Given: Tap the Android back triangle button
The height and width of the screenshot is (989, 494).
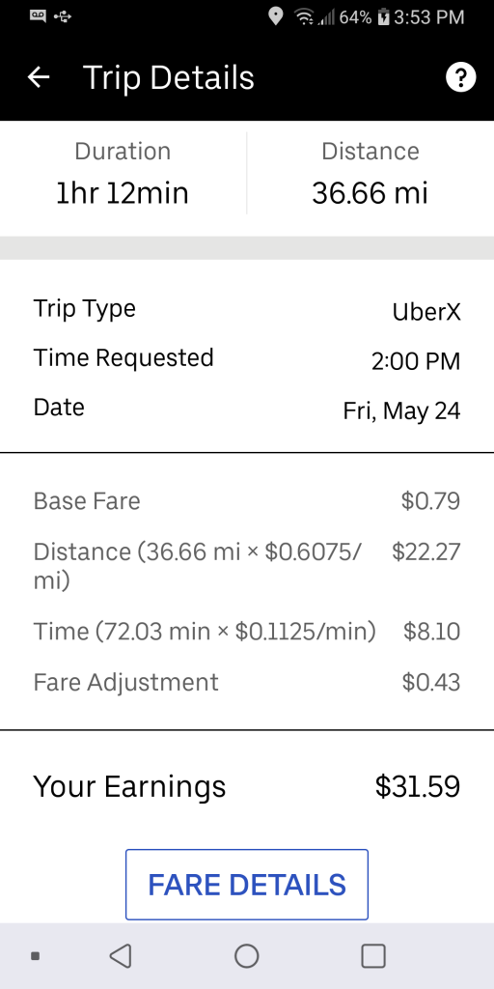Looking at the screenshot, I should click(121, 955).
